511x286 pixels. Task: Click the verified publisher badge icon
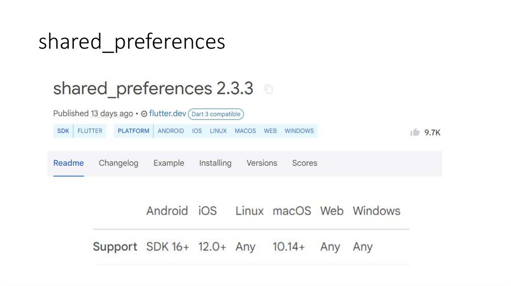tap(144, 114)
